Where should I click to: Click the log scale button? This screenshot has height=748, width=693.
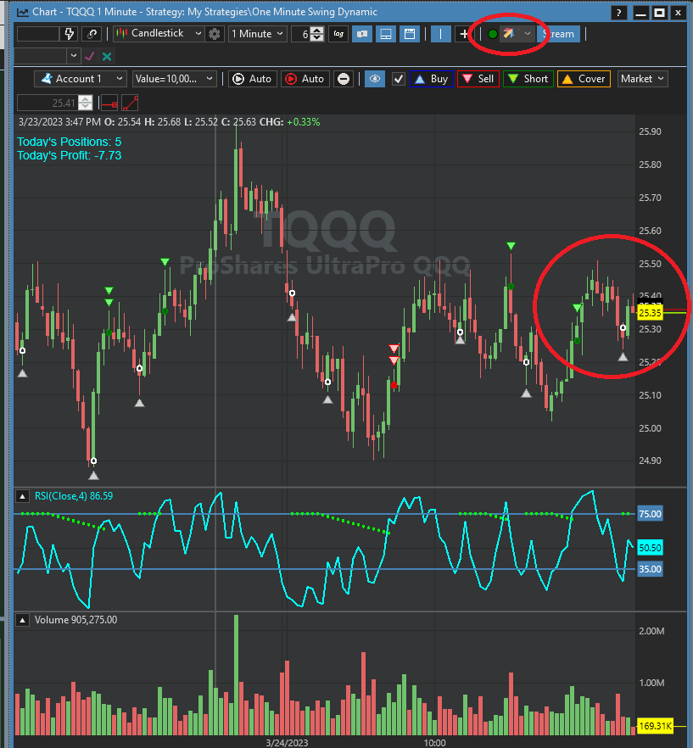pyautogui.click(x=339, y=34)
